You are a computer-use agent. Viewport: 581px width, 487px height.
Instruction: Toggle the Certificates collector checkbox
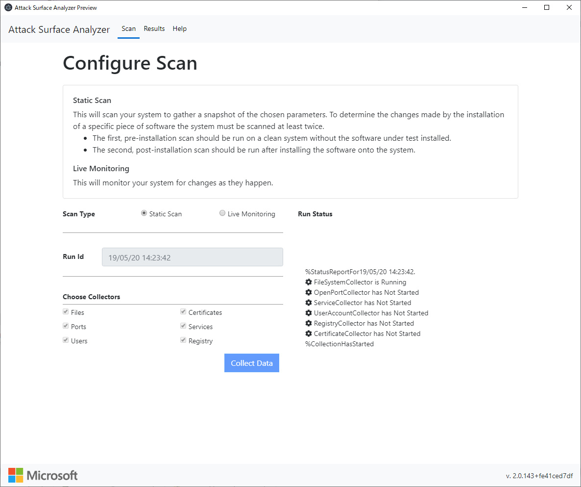183,311
